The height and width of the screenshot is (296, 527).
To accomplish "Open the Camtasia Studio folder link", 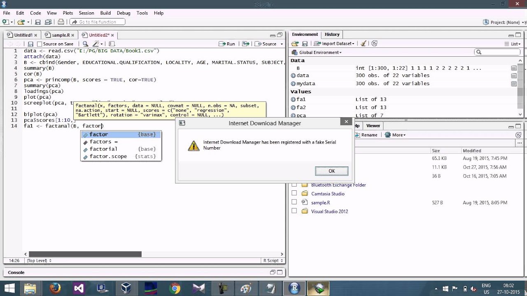I will click(328, 194).
